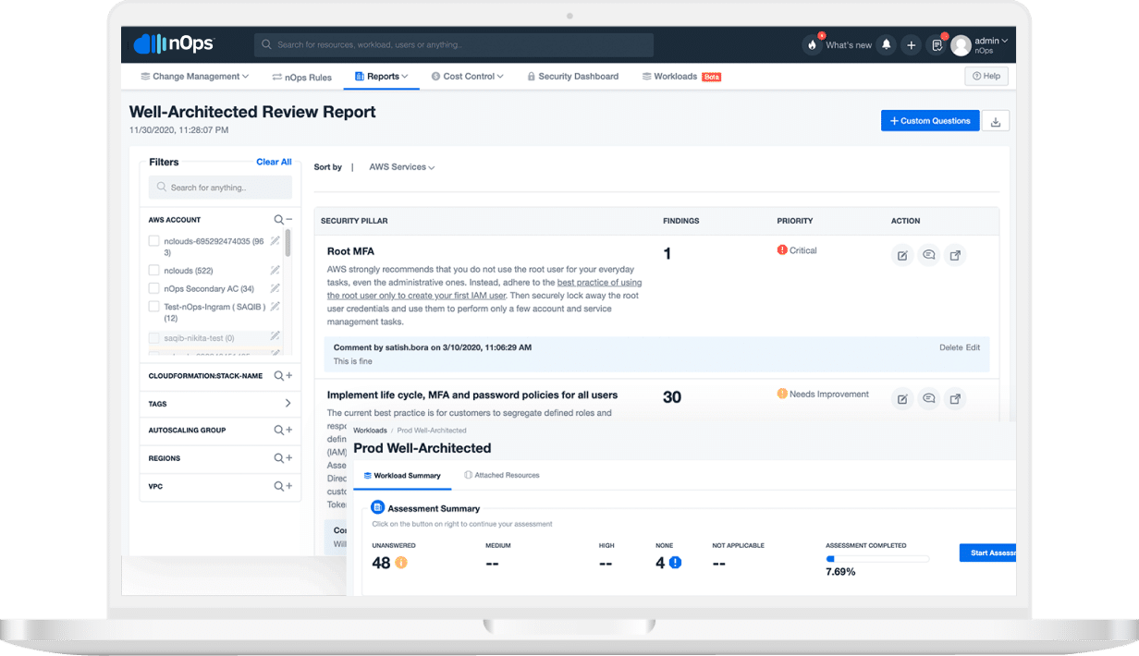
Task: Expand the Regions filter section
Action: (x=289, y=458)
